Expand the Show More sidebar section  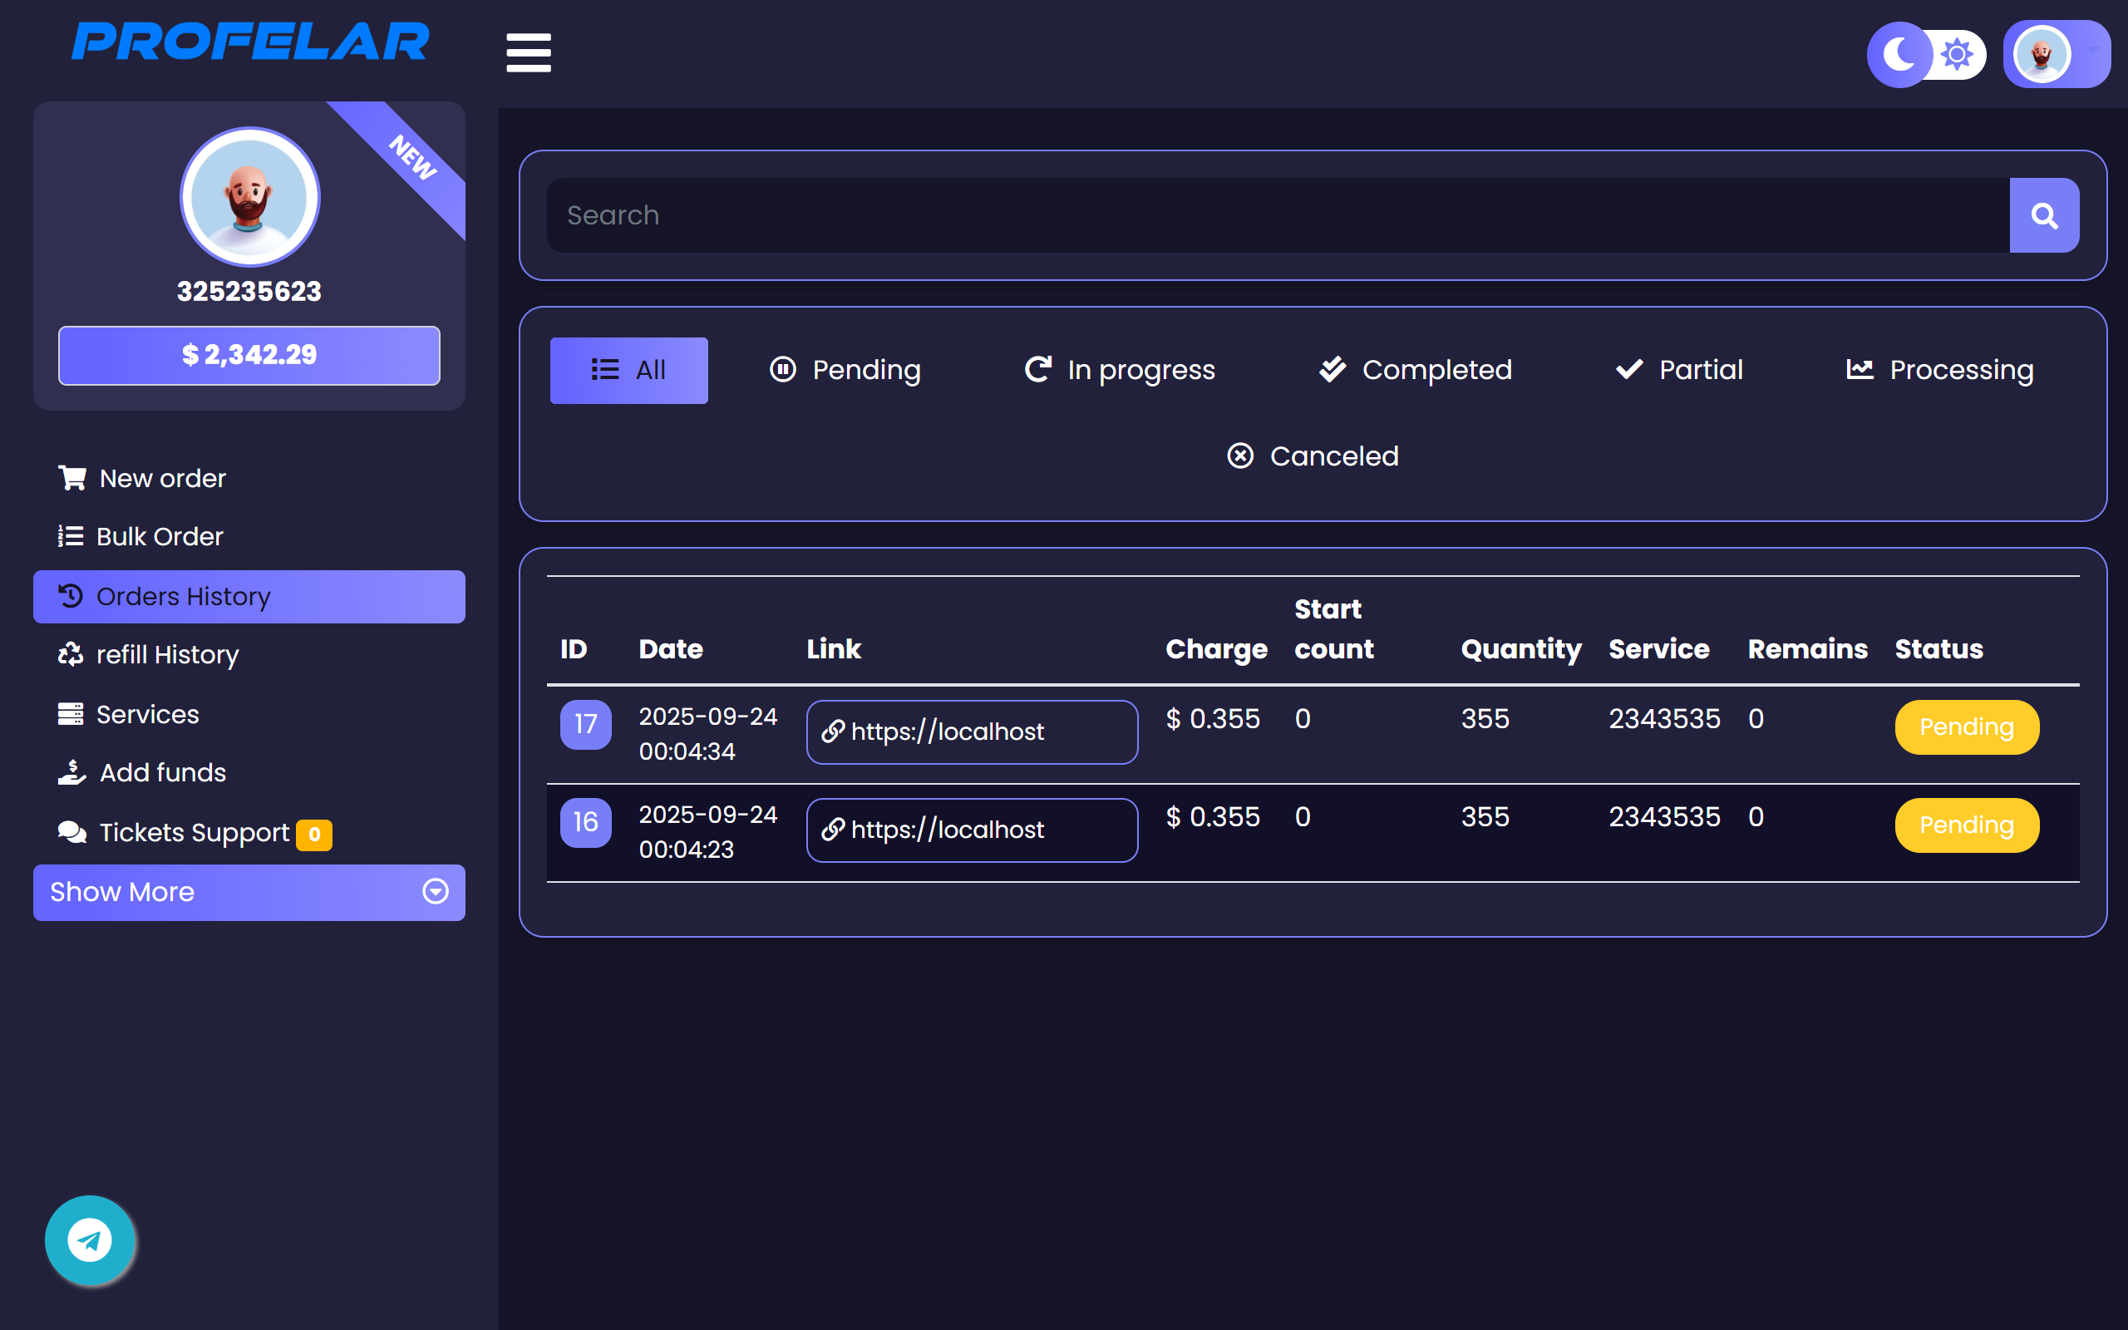[249, 892]
